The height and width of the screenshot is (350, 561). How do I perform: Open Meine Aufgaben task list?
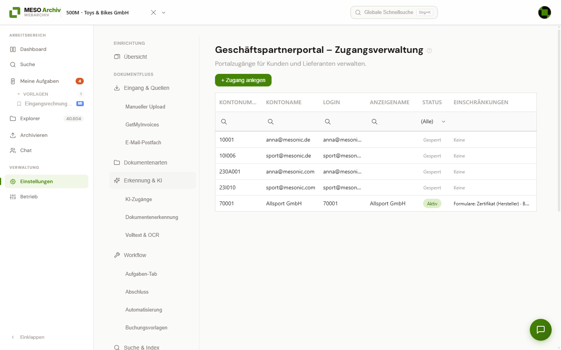click(47, 81)
